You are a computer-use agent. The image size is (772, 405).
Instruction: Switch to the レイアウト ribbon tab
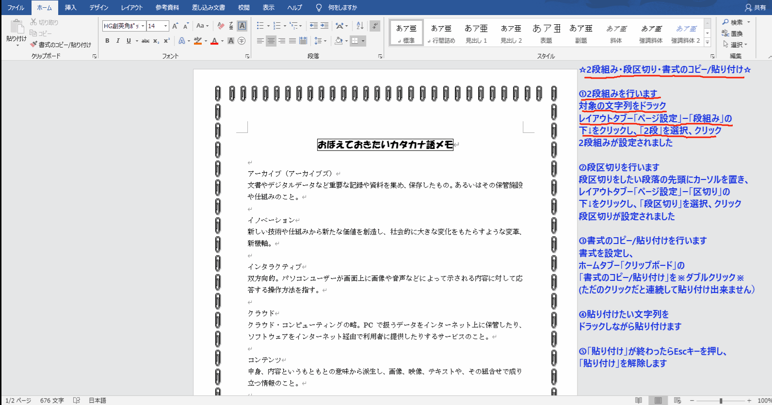tap(131, 7)
